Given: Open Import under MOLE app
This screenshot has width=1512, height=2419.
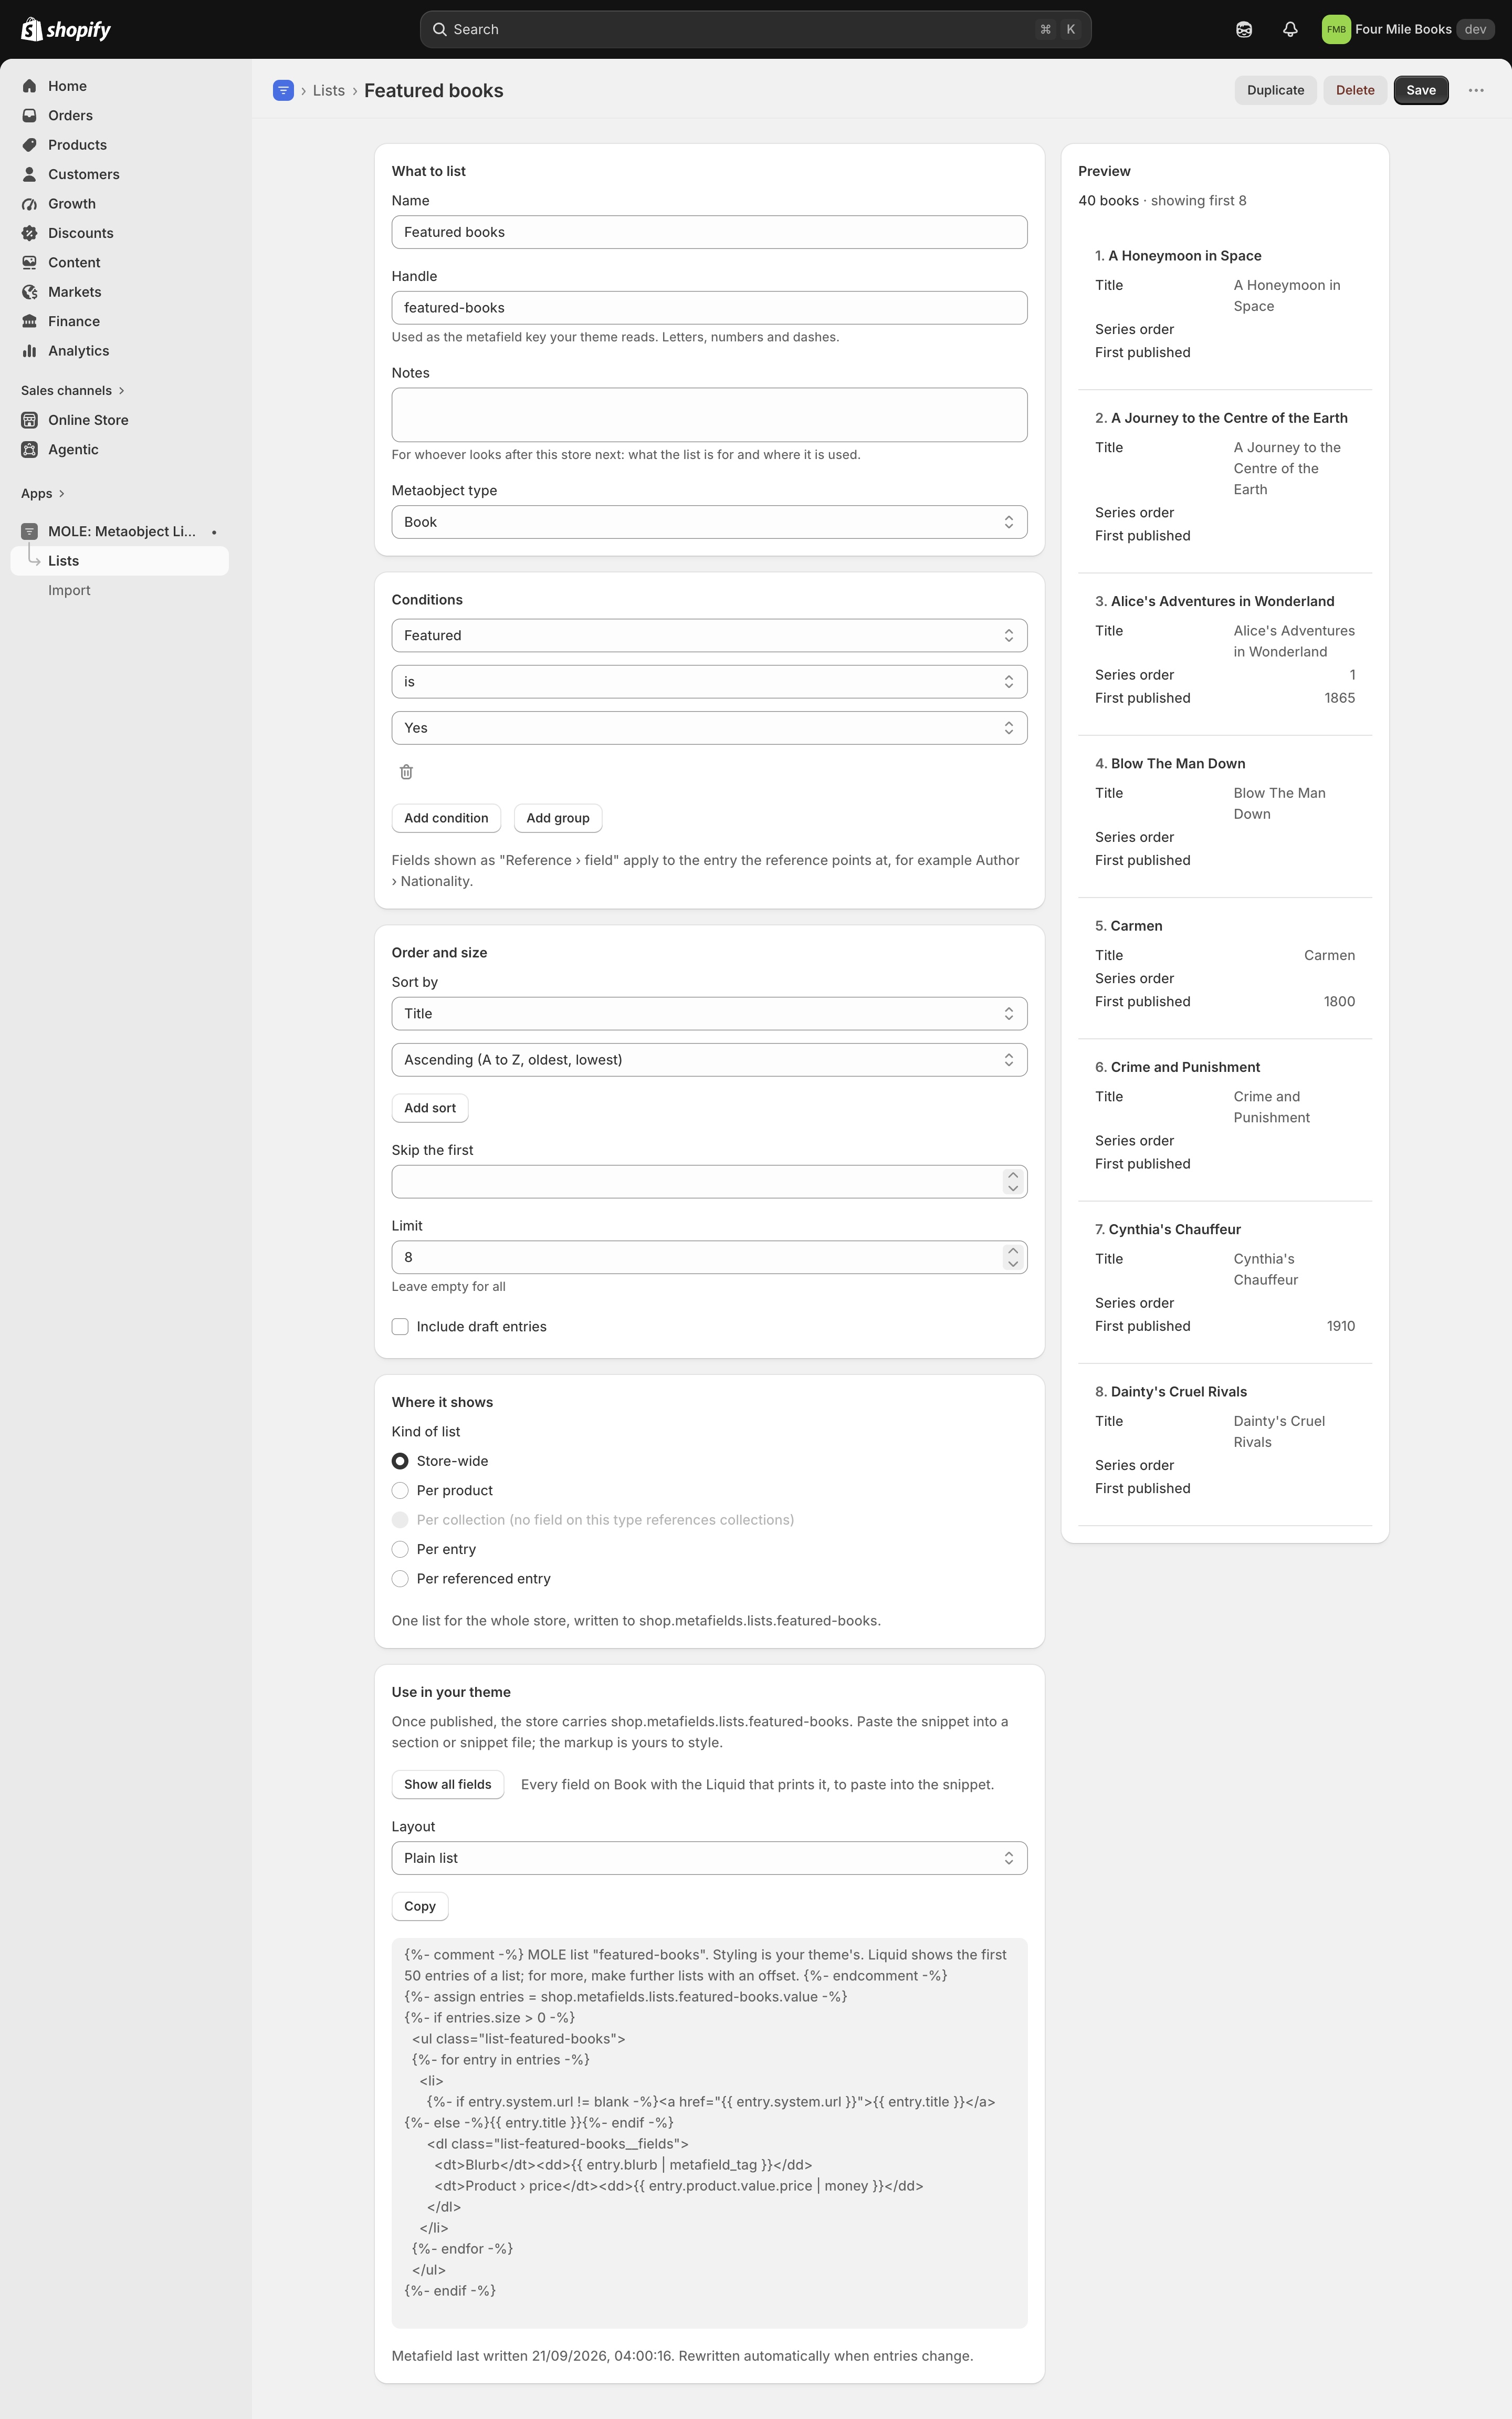Looking at the screenshot, I should pyautogui.click(x=69, y=590).
